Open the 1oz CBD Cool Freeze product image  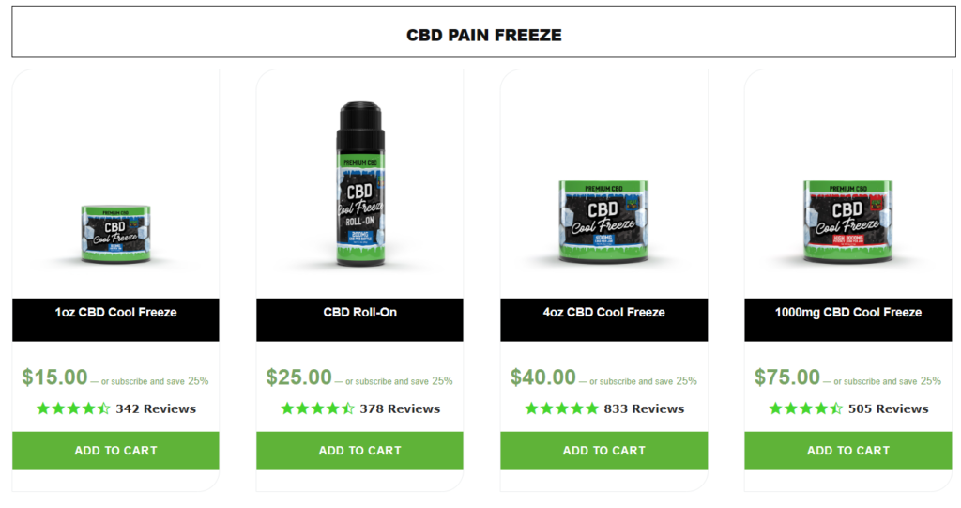(x=115, y=235)
